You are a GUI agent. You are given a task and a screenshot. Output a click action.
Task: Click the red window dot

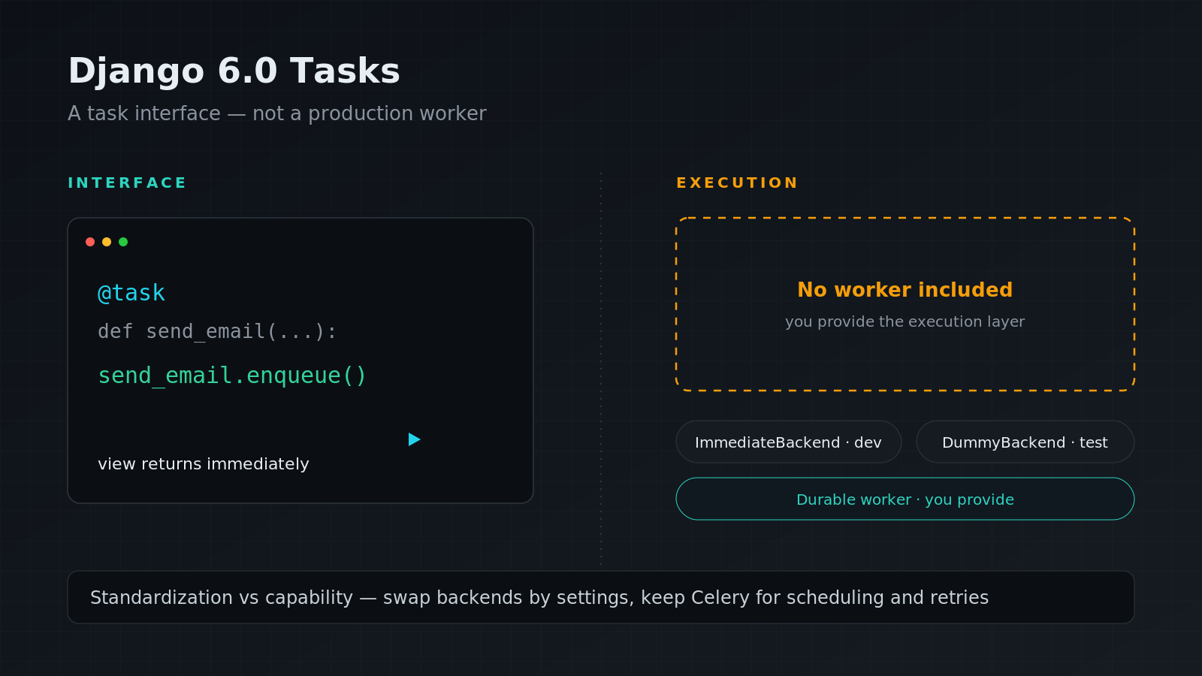point(90,242)
